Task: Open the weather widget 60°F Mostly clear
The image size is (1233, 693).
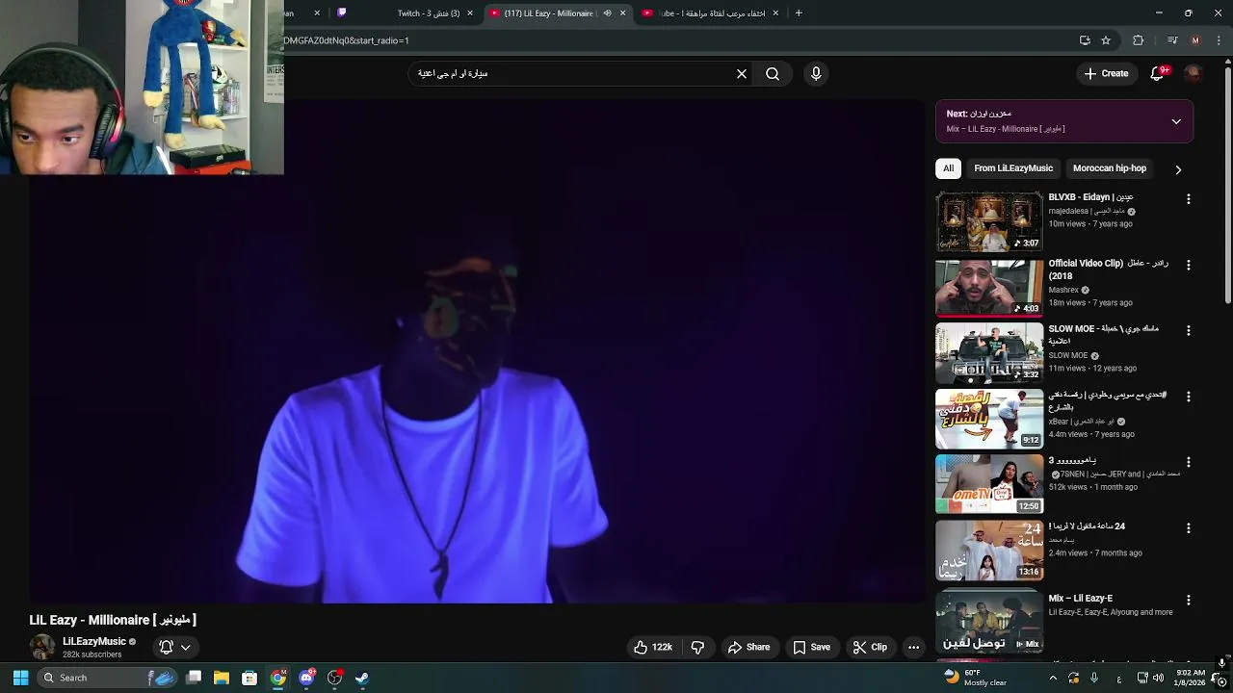Action: click(977, 678)
